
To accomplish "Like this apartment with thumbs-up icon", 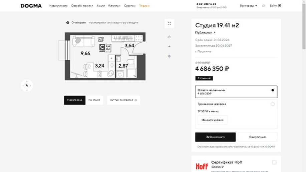I will (x=169, y=37).
